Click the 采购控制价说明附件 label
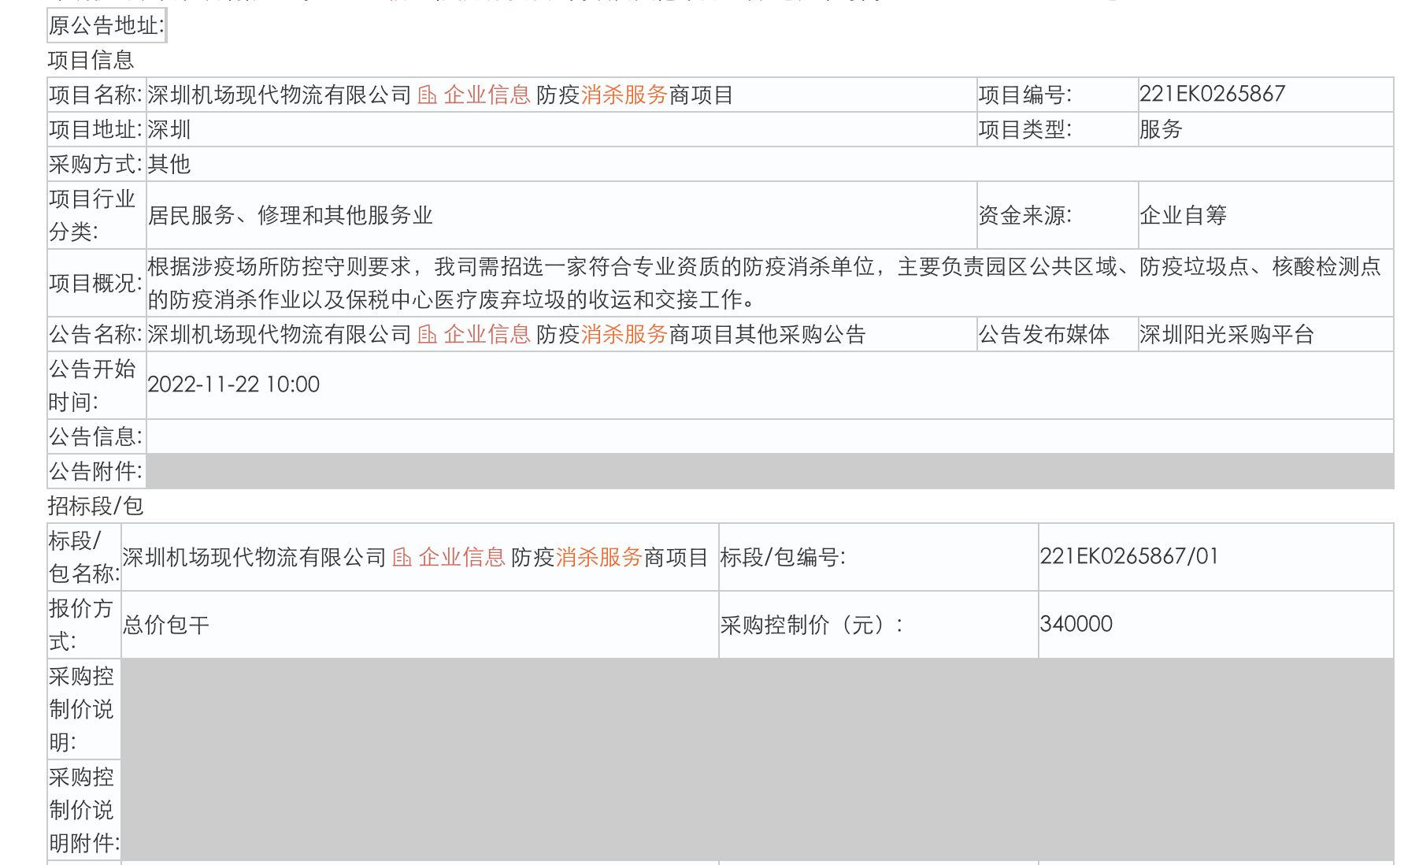1419x865 pixels. tap(83, 811)
